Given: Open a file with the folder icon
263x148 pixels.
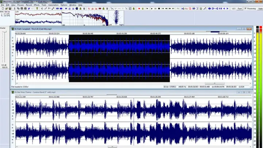Looking at the screenshot, I should [x=6, y=8].
